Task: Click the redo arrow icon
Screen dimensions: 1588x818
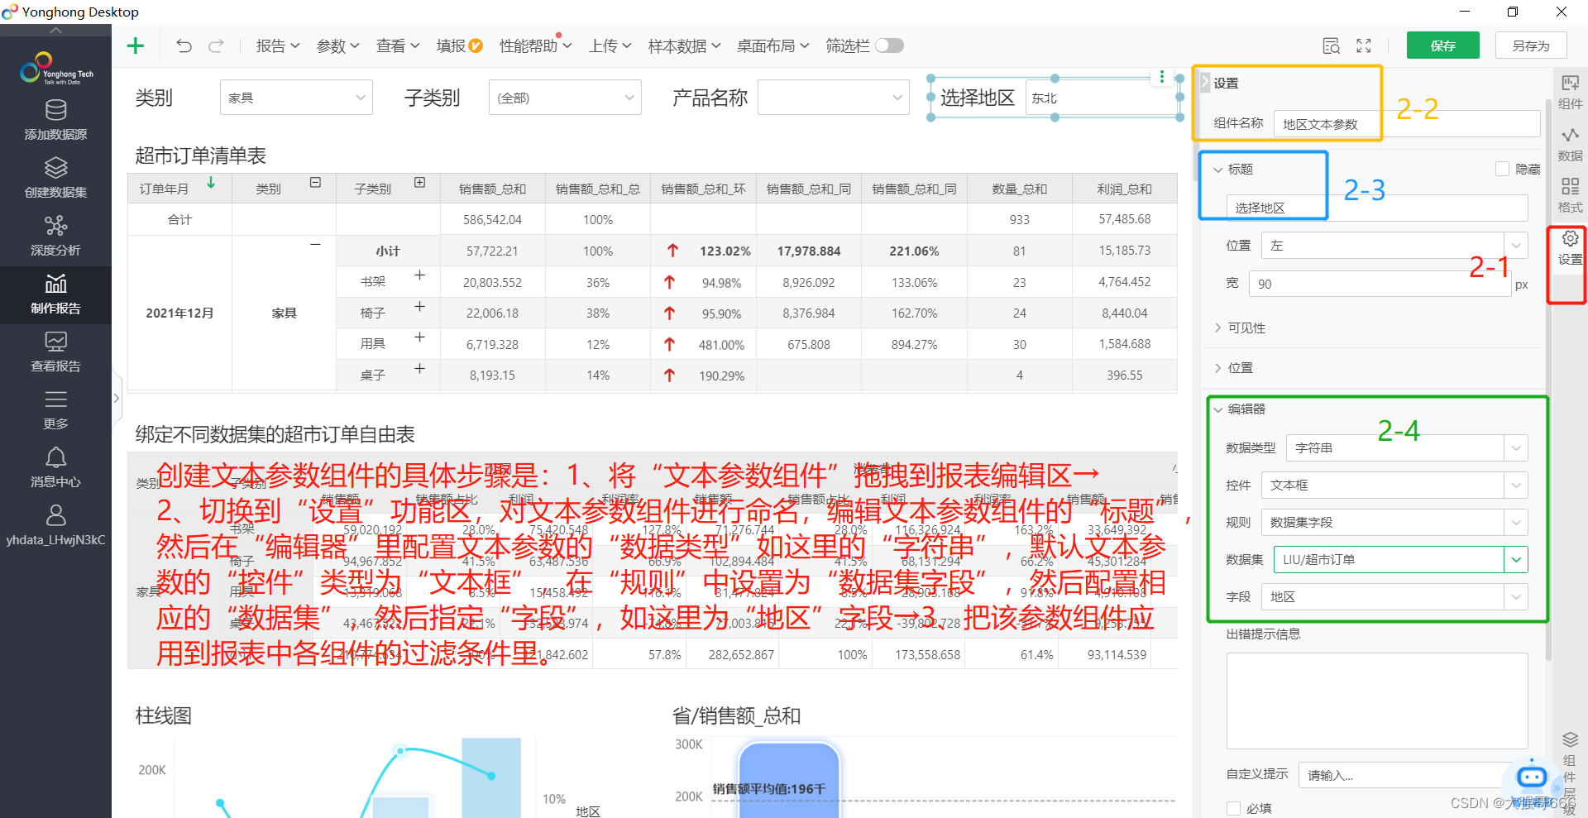Action: coord(216,45)
